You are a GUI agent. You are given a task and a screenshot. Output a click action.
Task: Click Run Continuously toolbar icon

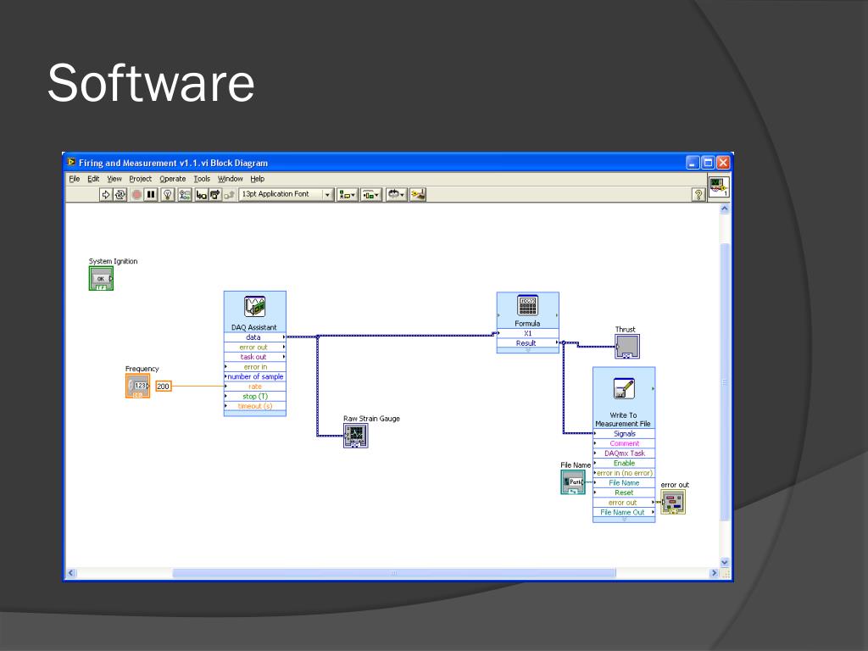tap(120, 194)
